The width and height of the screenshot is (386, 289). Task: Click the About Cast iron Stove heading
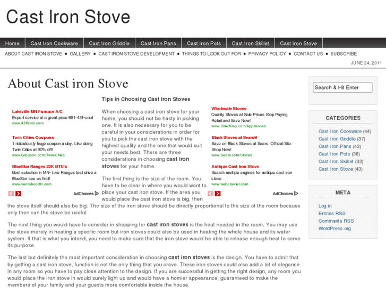pos(68,84)
